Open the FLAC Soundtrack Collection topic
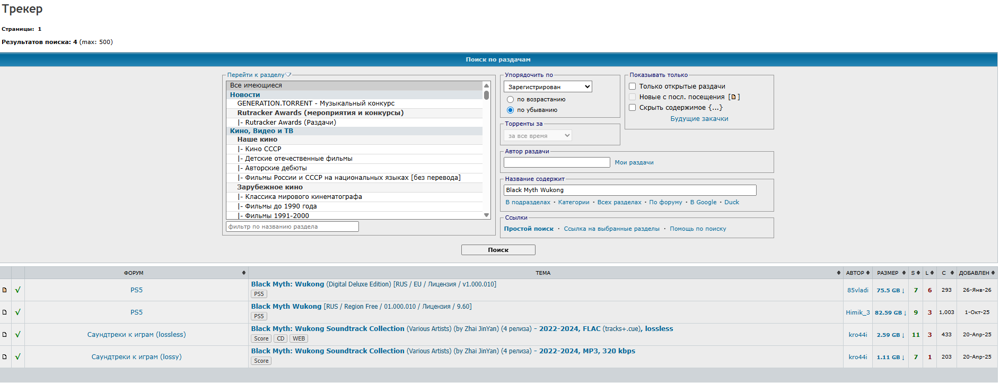Image resolution: width=1000 pixels, height=383 pixels. click(462, 329)
